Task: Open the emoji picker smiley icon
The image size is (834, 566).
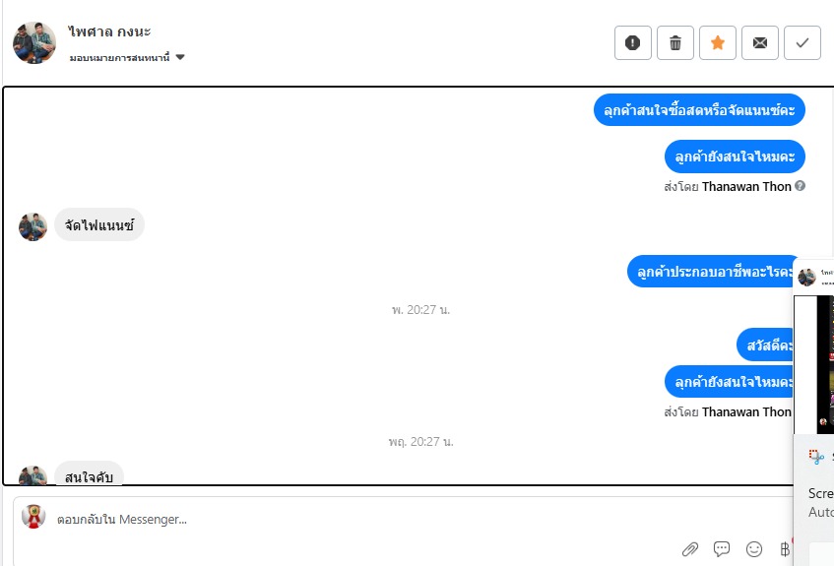Action: pyautogui.click(x=753, y=548)
